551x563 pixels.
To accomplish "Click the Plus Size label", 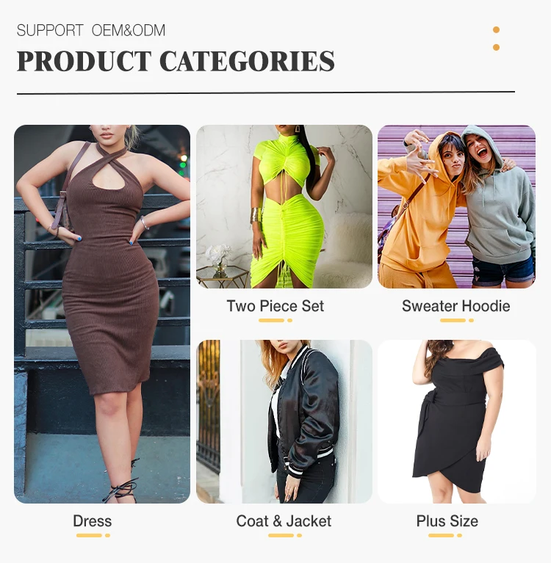I will coord(447,521).
